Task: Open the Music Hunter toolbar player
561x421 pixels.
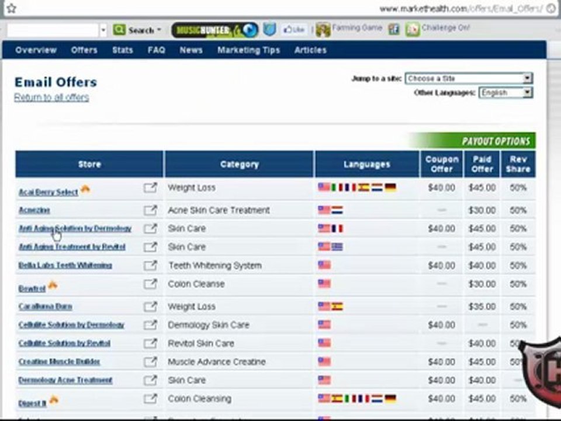Action: [214, 30]
